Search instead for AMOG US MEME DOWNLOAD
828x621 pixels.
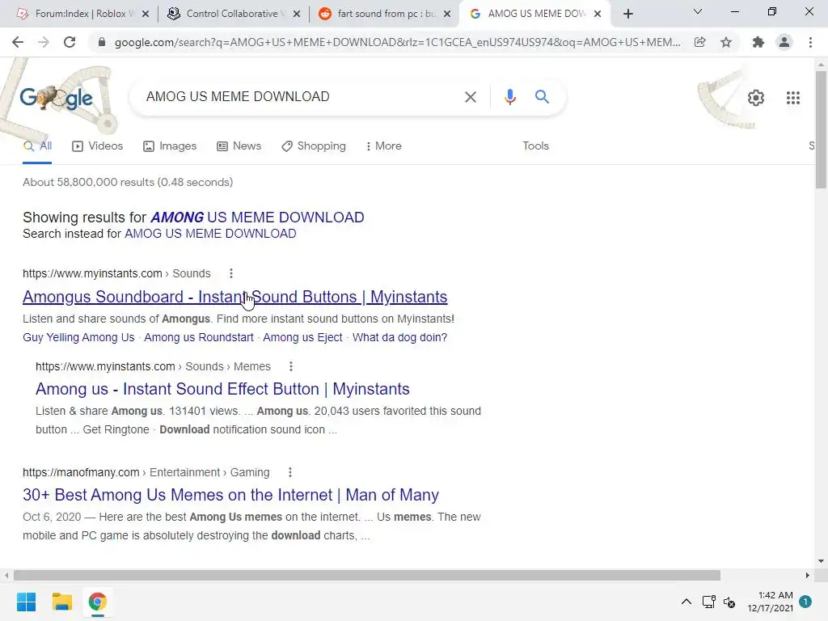(210, 234)
